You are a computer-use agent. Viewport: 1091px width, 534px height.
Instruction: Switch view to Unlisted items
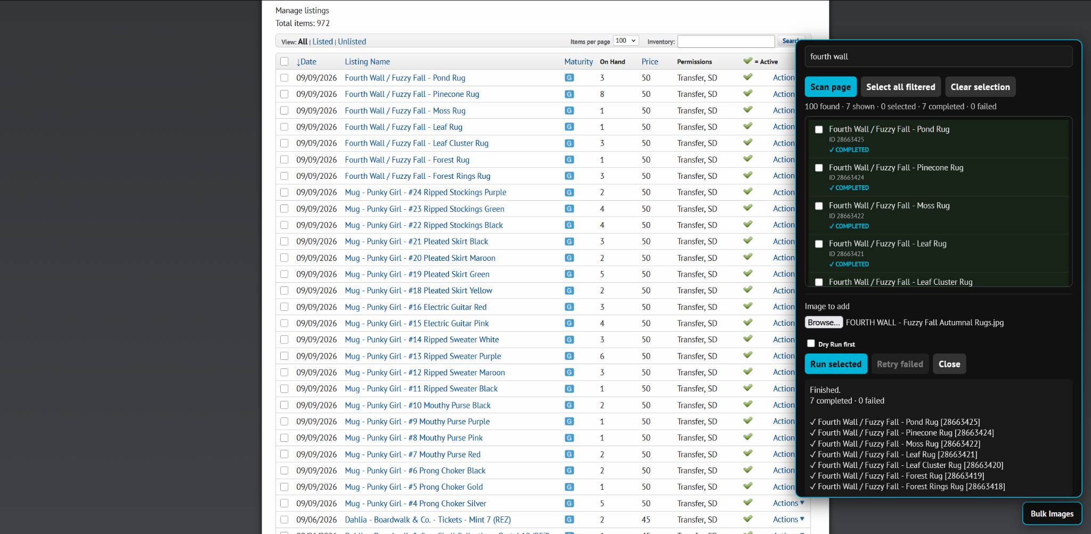[352, 42]
